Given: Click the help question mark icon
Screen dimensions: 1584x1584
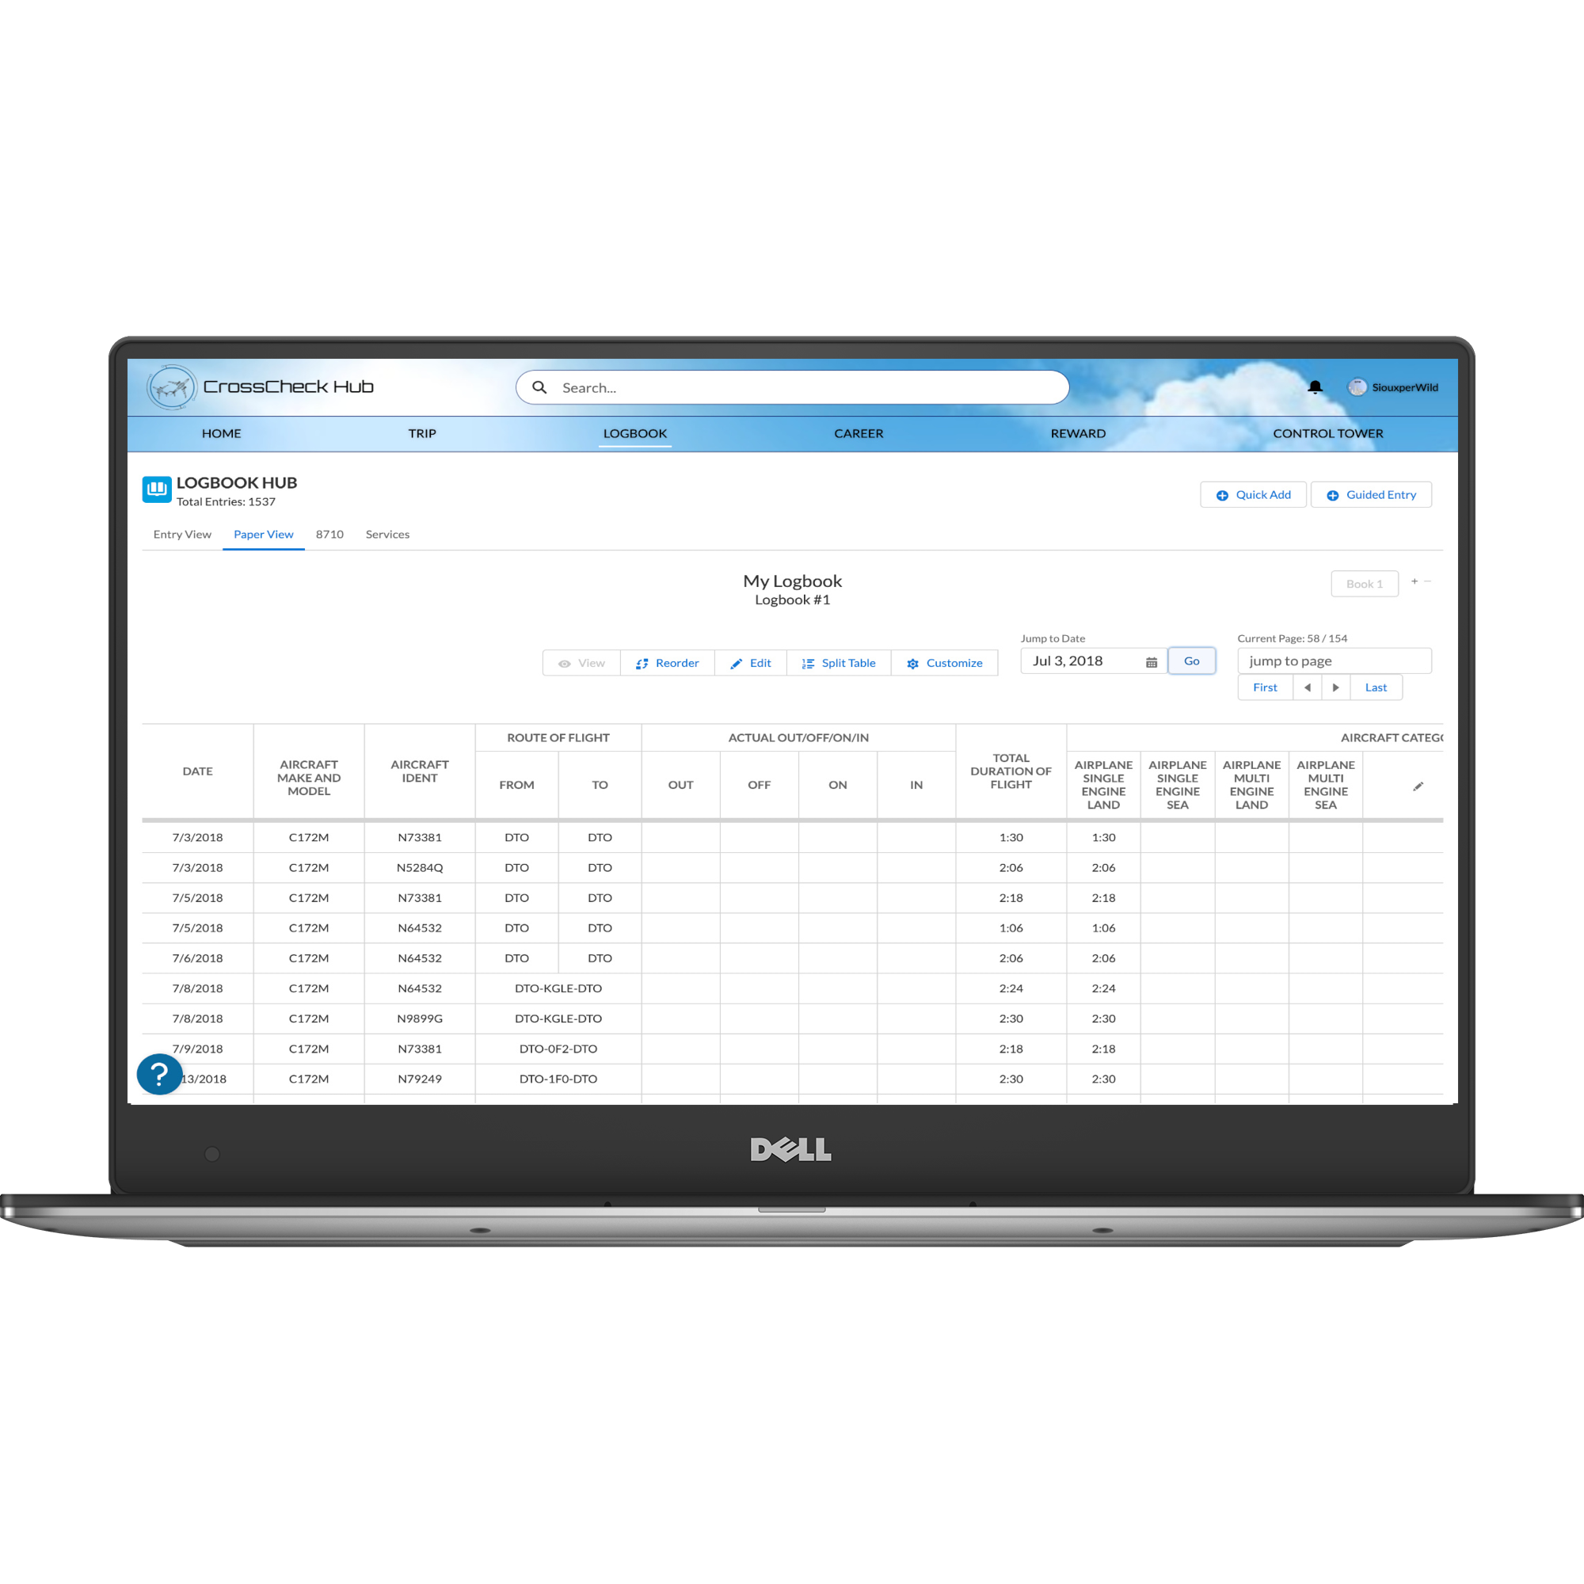Looking at the screenshot, I should (157, 1076).
